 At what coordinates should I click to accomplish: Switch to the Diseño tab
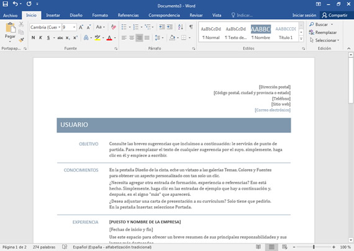coord(76,15)
